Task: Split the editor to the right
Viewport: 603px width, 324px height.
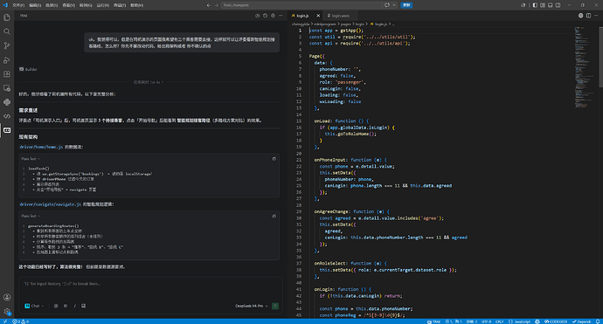Action: point(588,16)
